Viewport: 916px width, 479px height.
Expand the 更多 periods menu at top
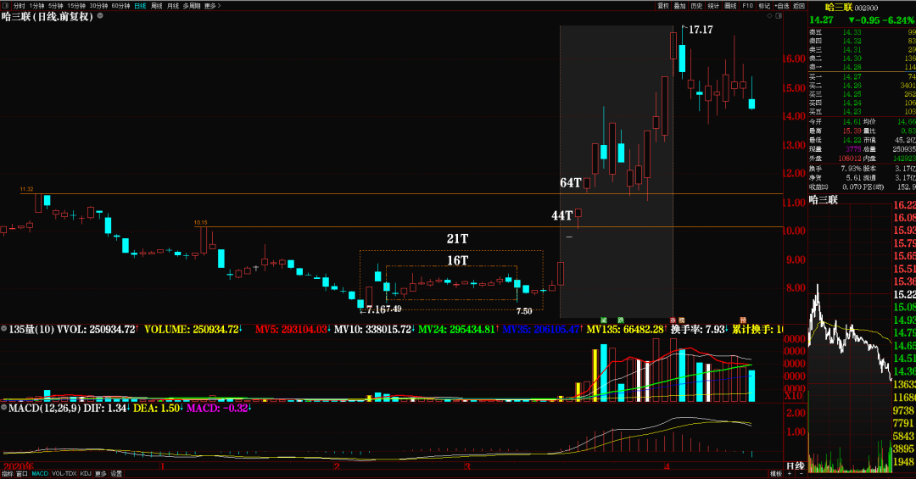click(213, 6)
